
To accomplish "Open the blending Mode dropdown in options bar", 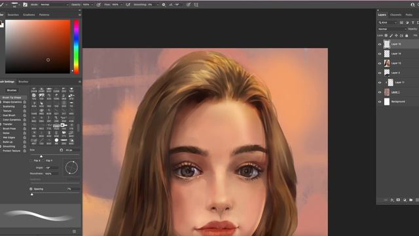I will point(54,5).
